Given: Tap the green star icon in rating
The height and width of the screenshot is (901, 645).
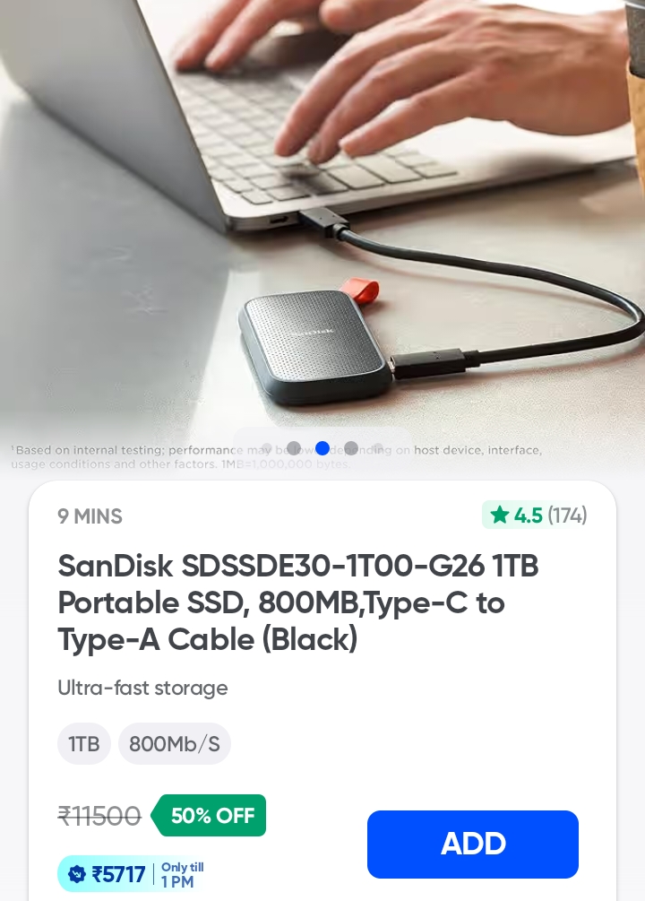Looking at the screenshot, I should pyautogui.click(x=500, y=515).
